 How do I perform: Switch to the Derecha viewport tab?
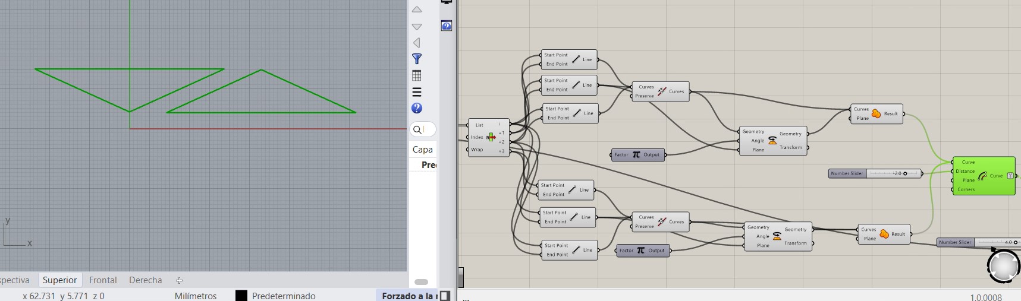coord(145,280)
